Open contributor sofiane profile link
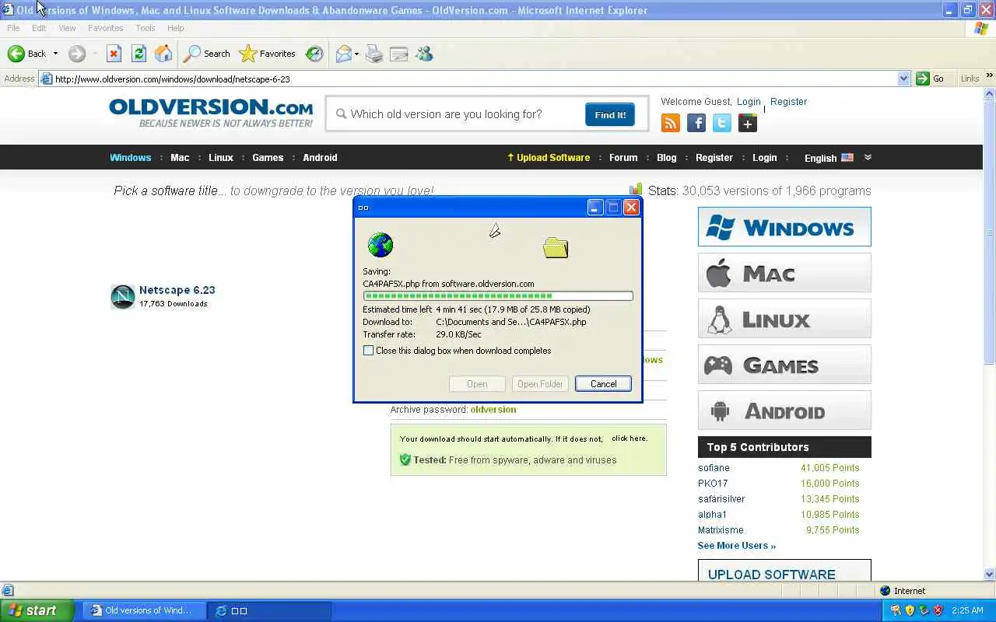This screenshot has width=996, height=622. pos(714,468)
